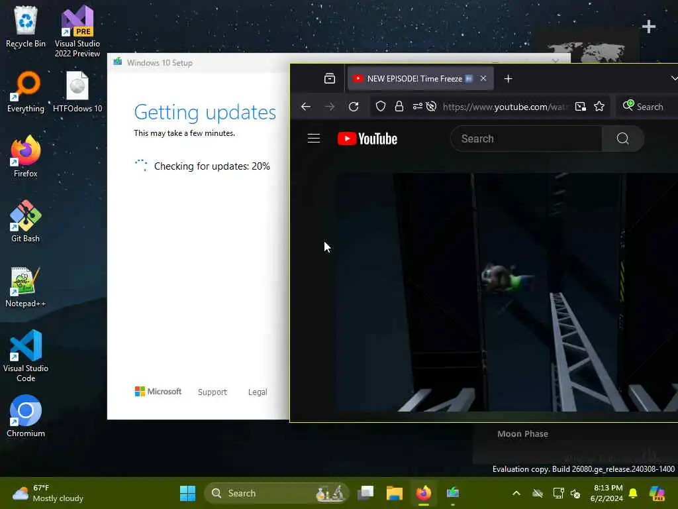
Task: Click the autoplay blocked icon in address bar
Action: [x=431, y=107]
